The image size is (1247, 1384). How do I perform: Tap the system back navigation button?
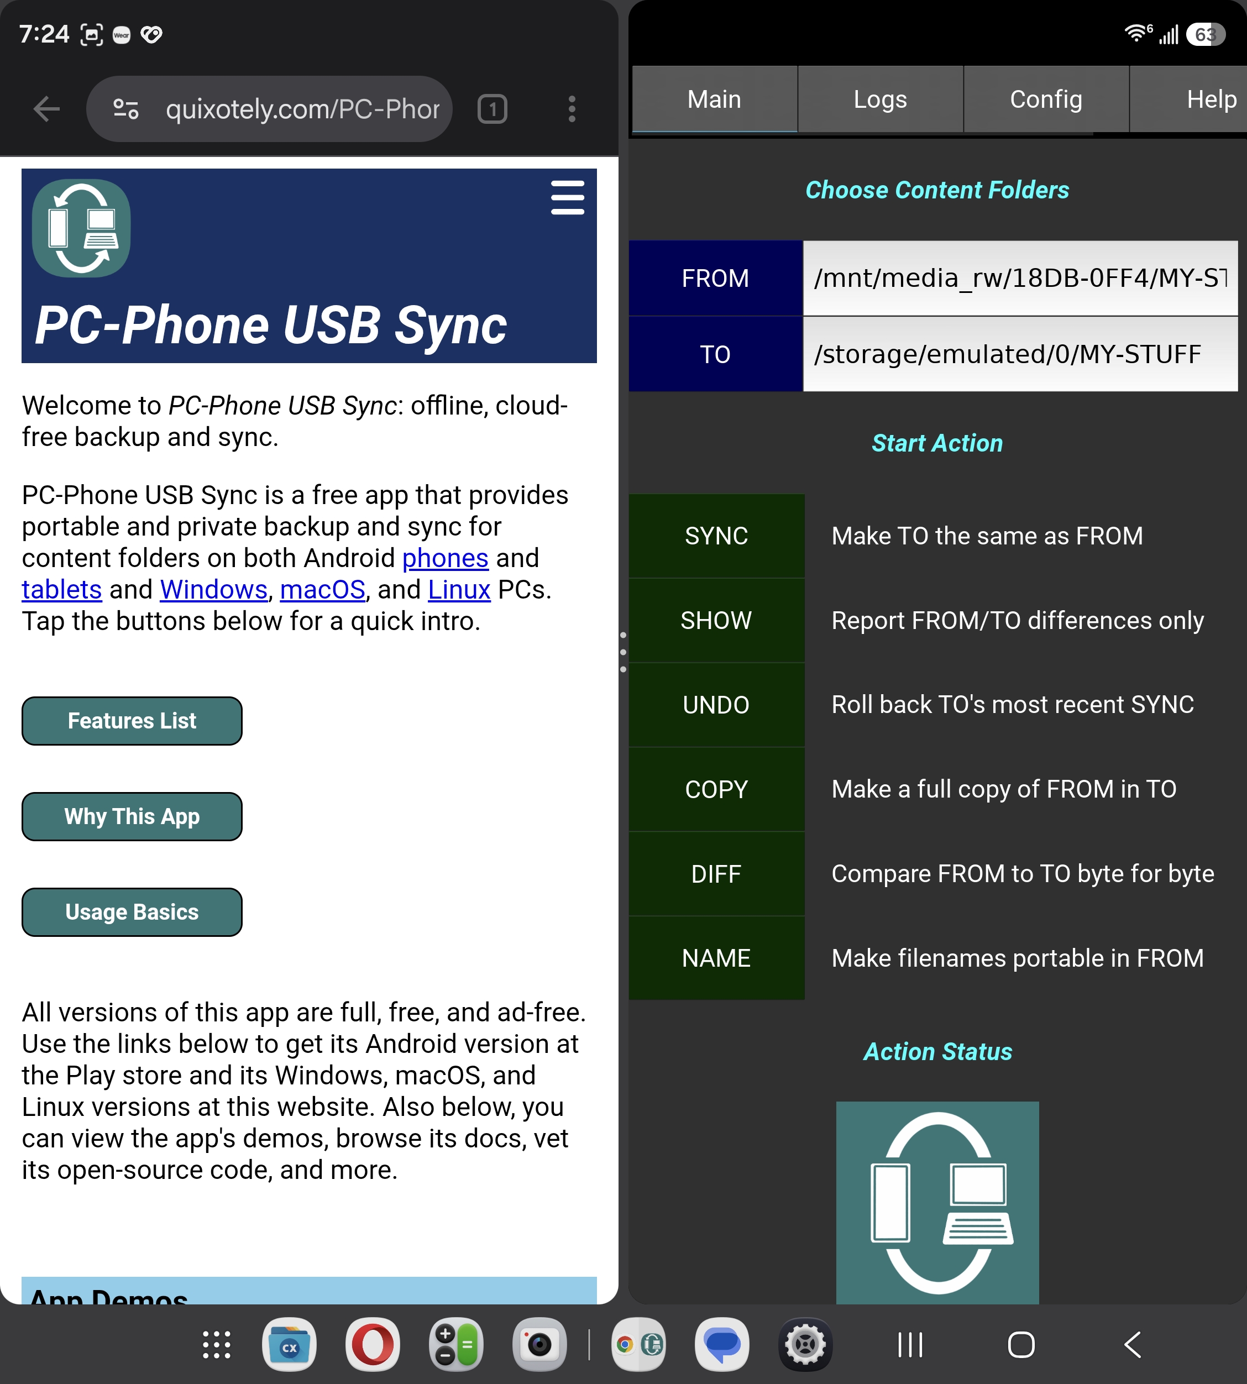(x=1133, y=1344)
